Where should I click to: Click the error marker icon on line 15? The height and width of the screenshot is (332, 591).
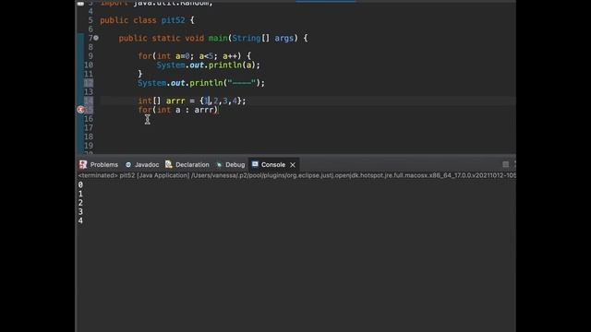tap(80, 110)
